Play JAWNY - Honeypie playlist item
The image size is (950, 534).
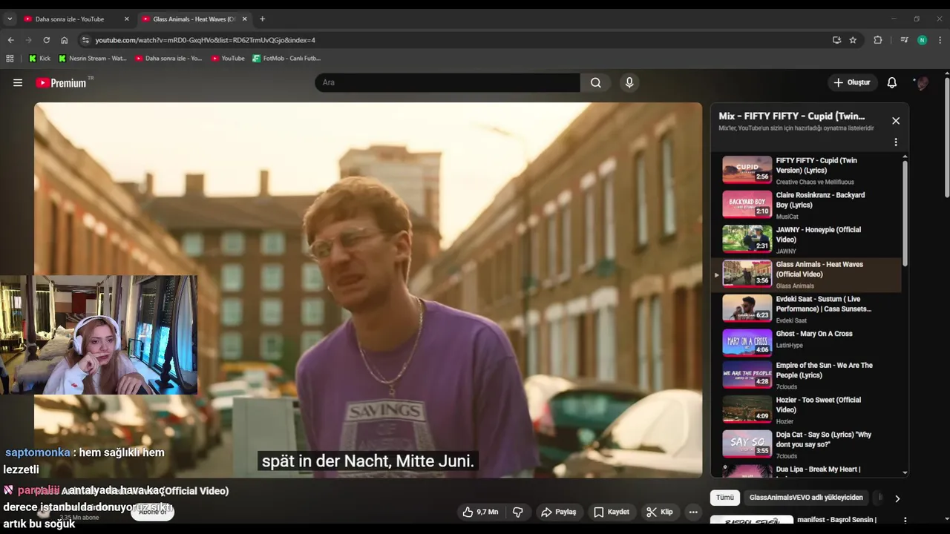pos(807,240)
